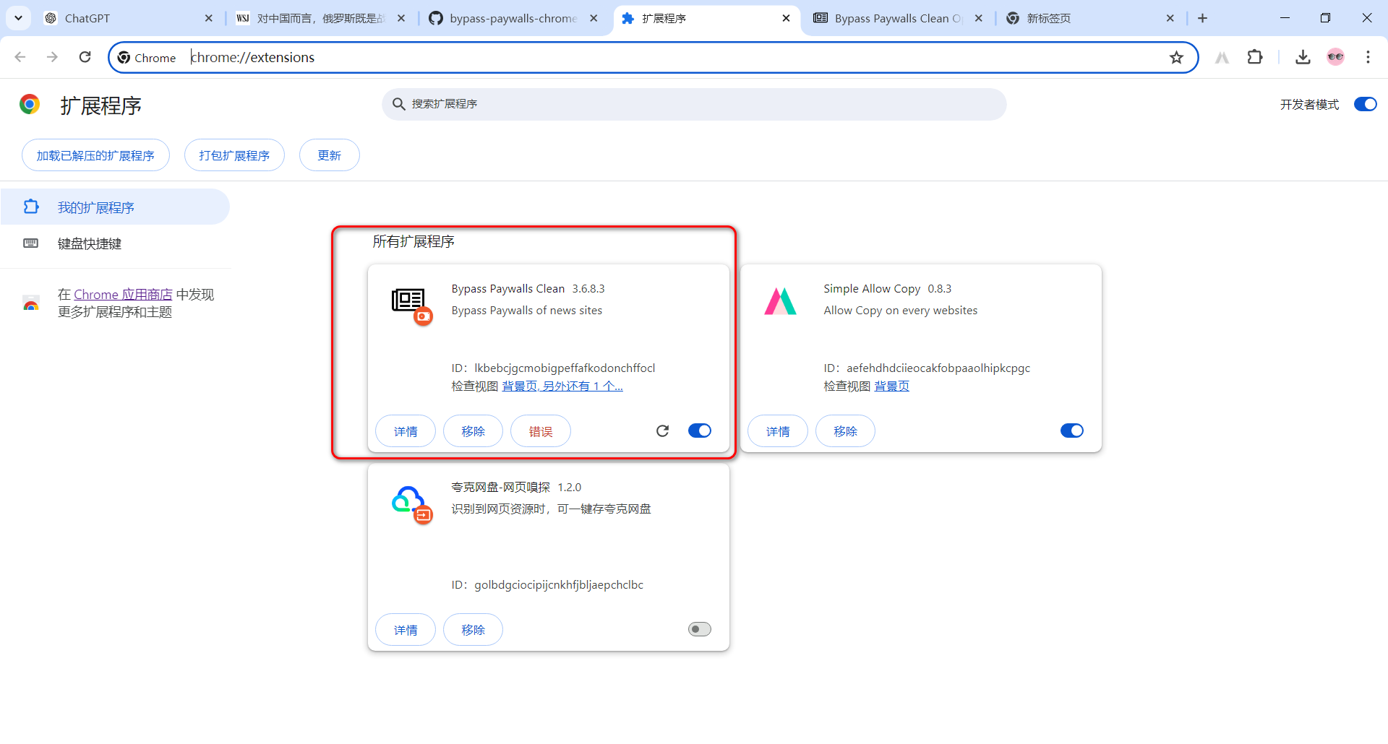The height and width of the screenshot is (744, 1388).
Task: Click the search magnifier icon
Action: 398,104
